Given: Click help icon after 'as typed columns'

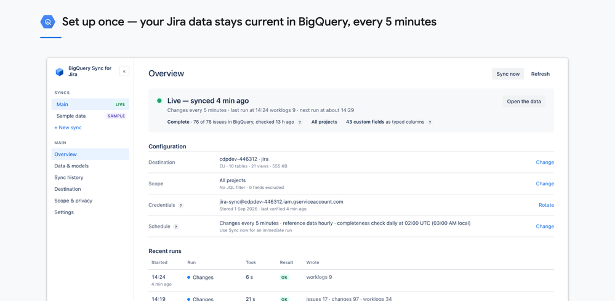Looking at the screenshot, I should [430, 122].
